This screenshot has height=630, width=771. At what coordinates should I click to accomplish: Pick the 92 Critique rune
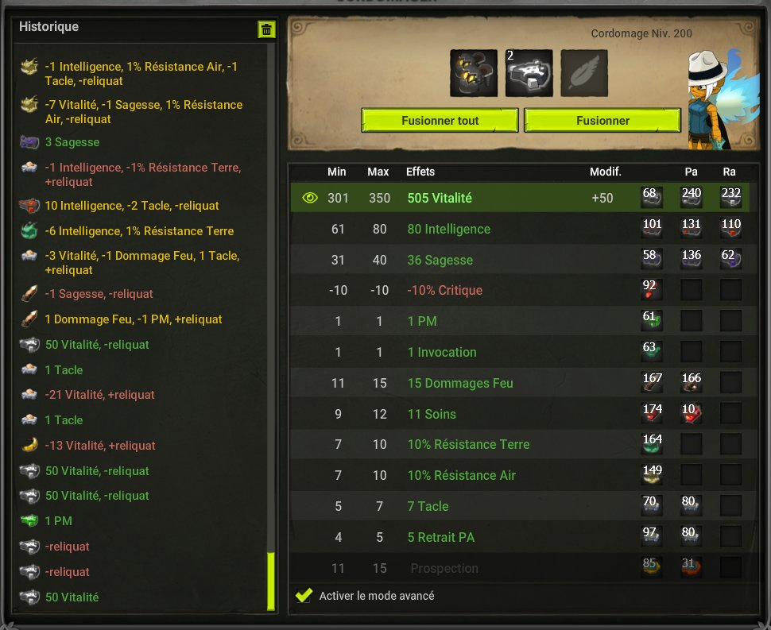(652, 290)
